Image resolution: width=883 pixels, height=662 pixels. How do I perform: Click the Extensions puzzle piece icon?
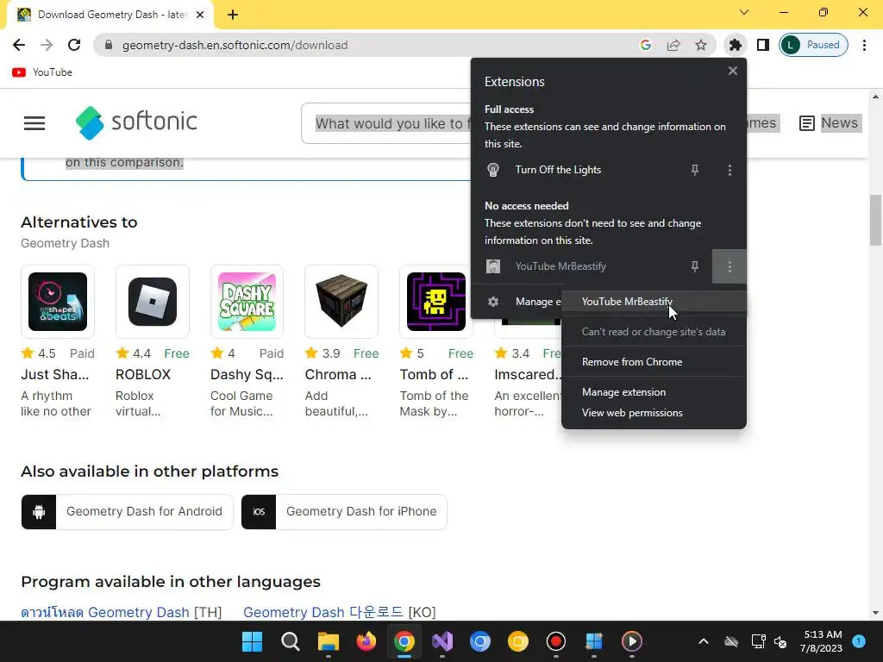(735, 45)
